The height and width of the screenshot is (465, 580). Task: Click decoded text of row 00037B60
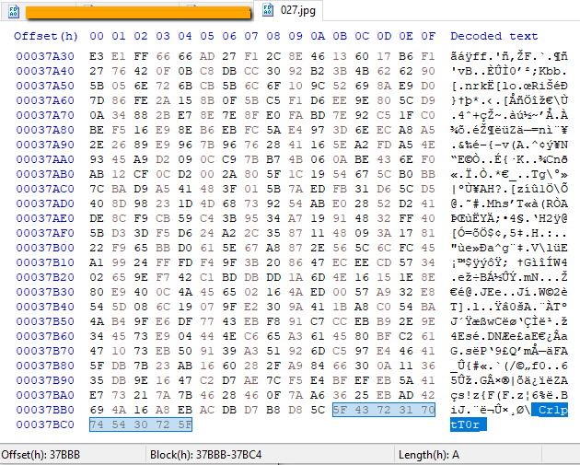tap(509, 336)
